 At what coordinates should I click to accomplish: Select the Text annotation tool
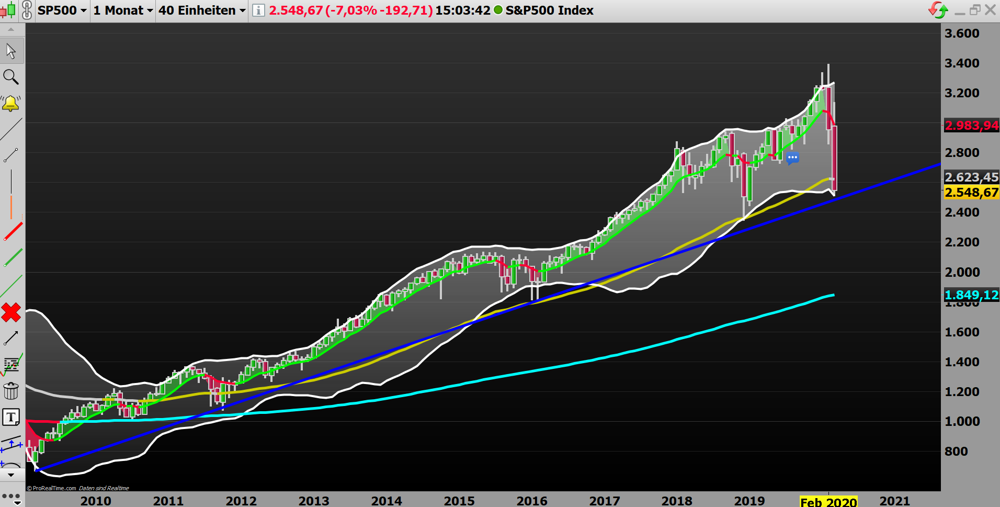(12, 417)
